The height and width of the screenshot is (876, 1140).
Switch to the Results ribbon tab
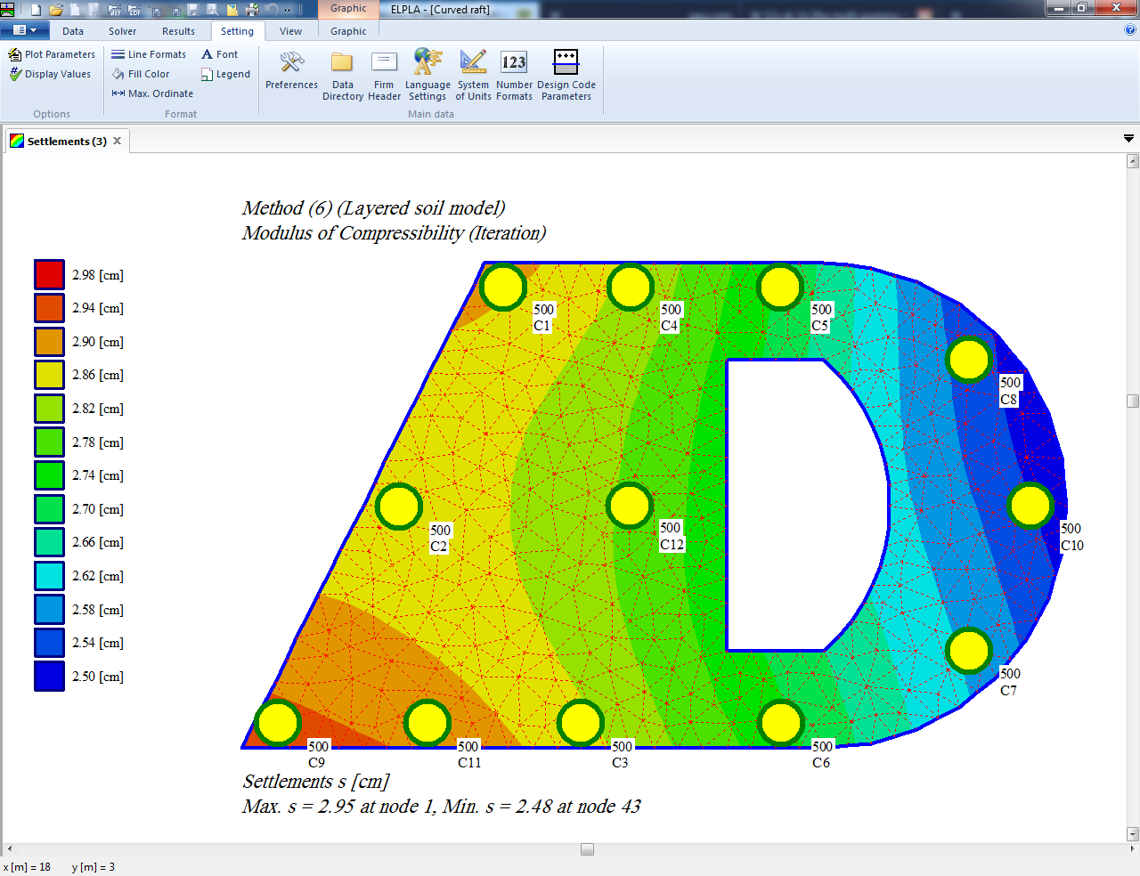click(178, 31)
